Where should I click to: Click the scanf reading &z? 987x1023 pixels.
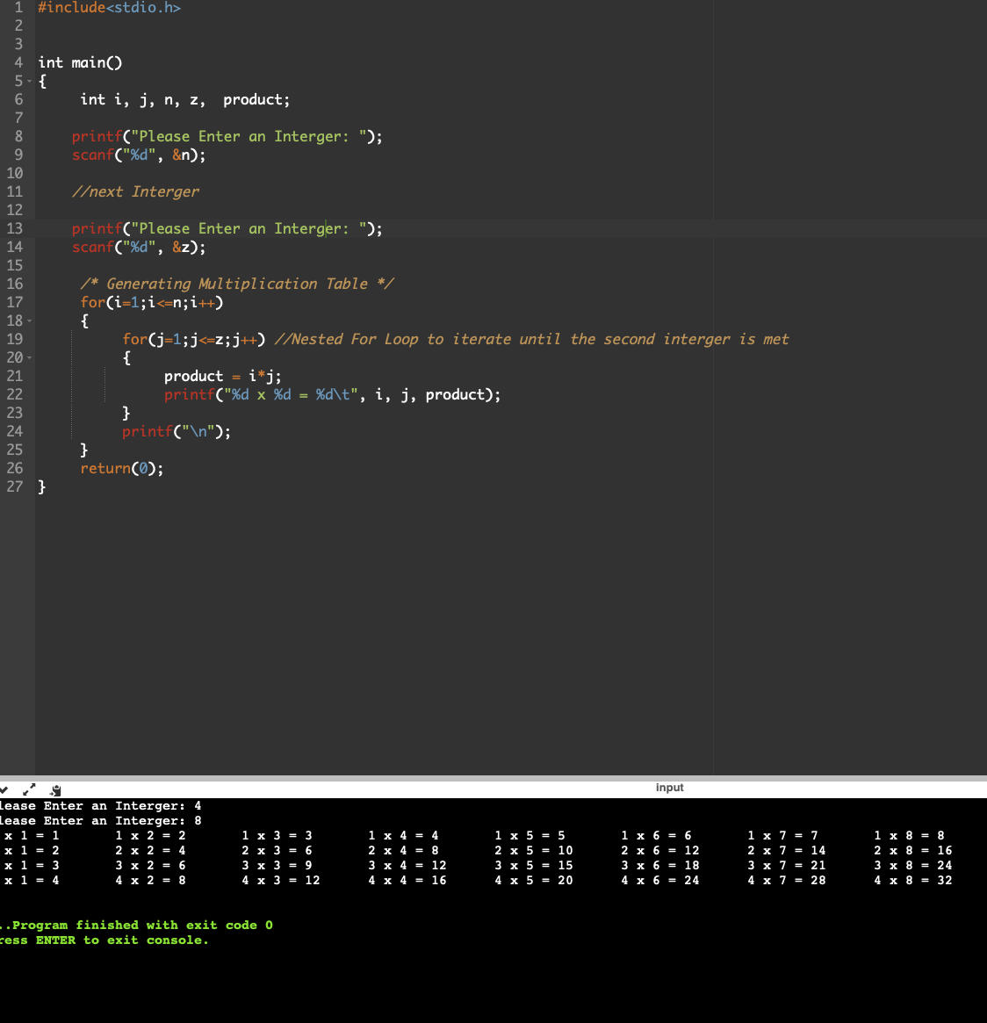(138, 248)
